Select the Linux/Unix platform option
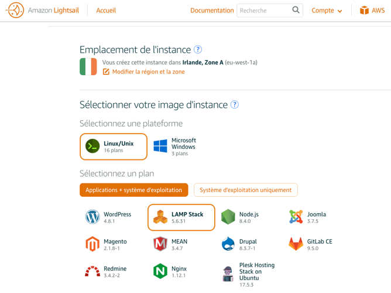This screenshot has height=293, width=391. pyautogui.click(x=114, y=146)
